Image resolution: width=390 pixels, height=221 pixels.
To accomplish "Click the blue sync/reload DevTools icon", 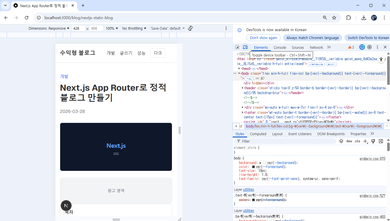I will point(362,47).
